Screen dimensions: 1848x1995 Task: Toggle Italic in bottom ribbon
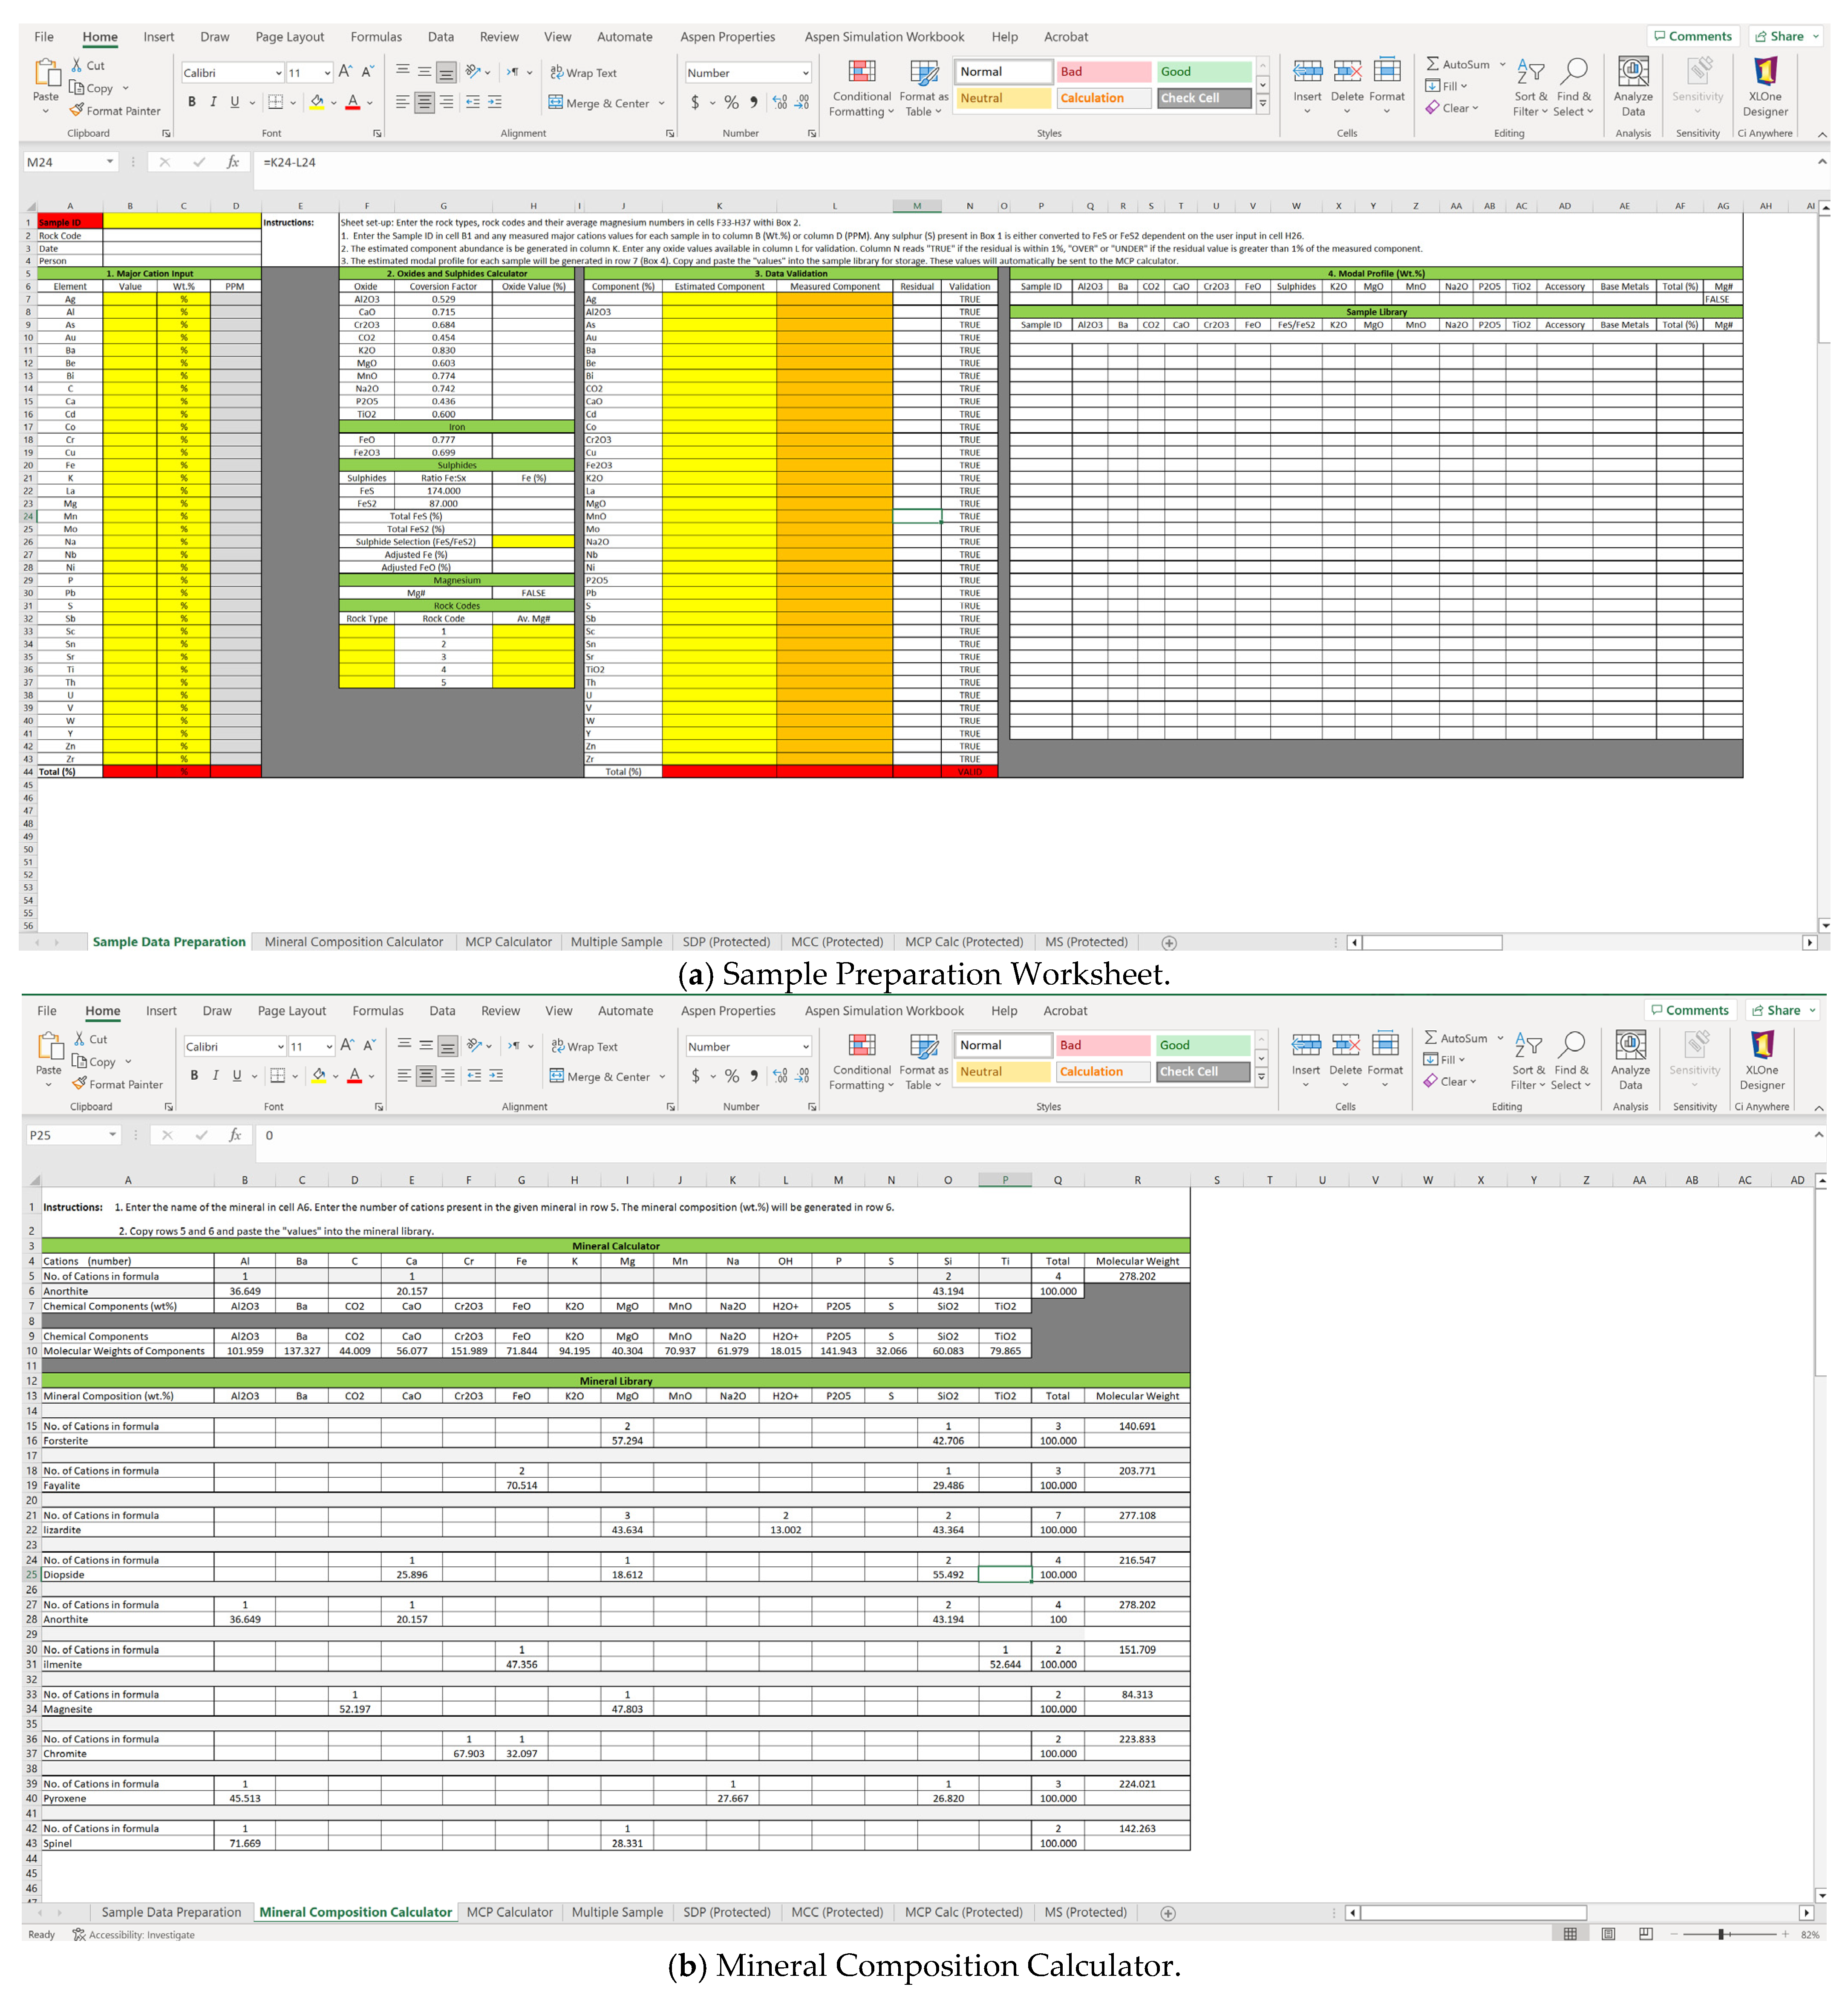[215, 1075]
